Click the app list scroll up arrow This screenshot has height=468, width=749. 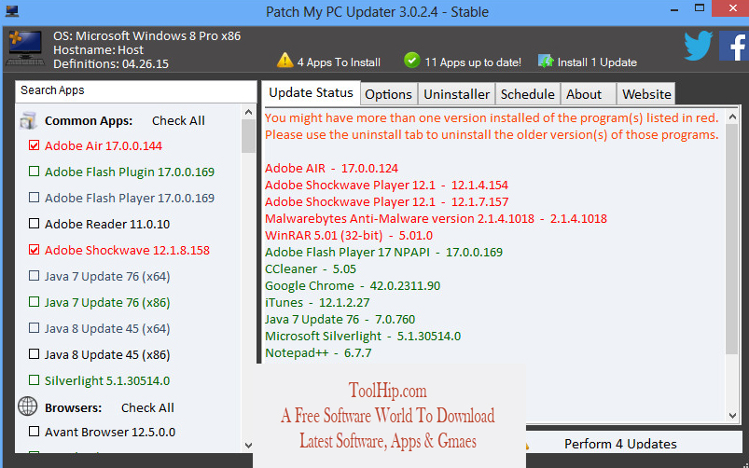click(248, 112)
